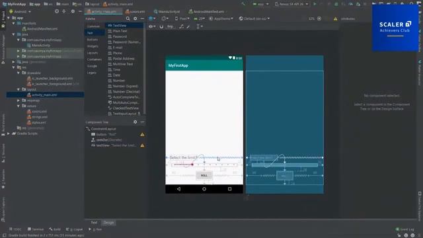Collapse the layout folder
This screenshot has width=423, height=238.
coord(19,89)
